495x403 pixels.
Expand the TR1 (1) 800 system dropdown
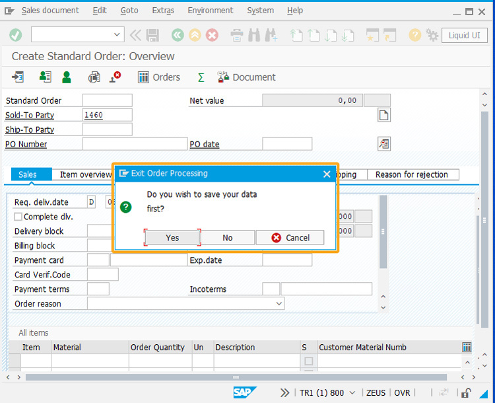click(352, 392)
